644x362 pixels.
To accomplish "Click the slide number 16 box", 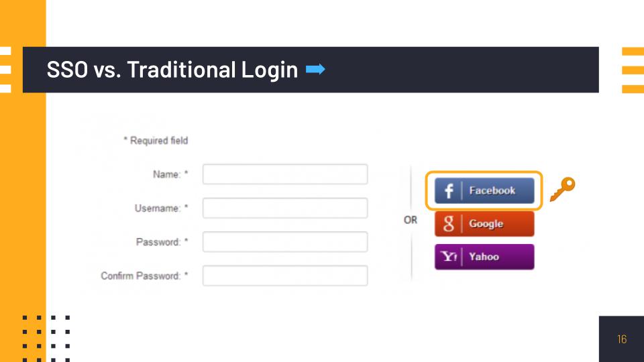I will pyautogui.click(x=621, y=339).
